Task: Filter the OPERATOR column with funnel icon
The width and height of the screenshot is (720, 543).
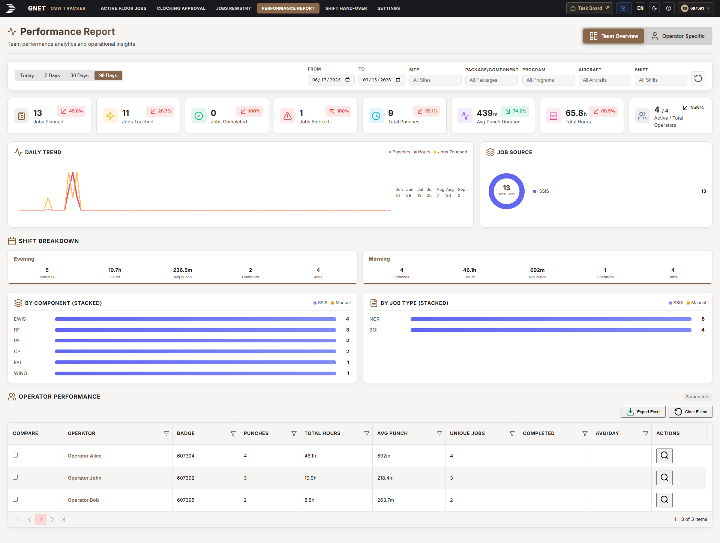Action: 166,433
